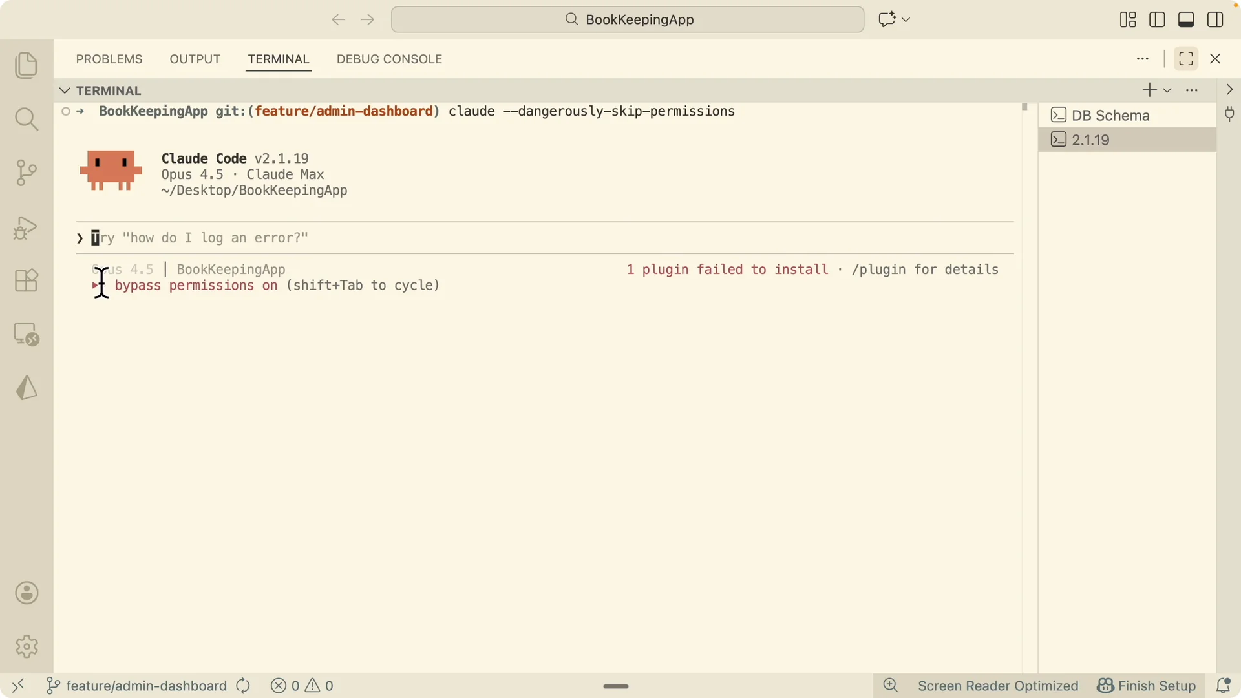Open the Run and Debug view
1241x698 pixels.
27,227
